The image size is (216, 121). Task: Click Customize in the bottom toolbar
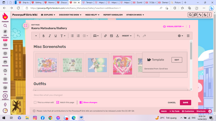point(188,111)
